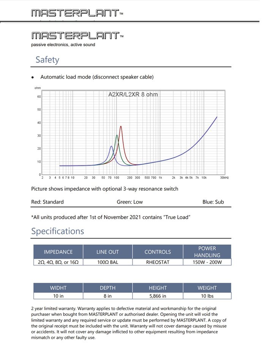Click the 'True Load' November 2021 note
Image resolution: width=264 pixels, height=364 pixels.
pos(111,217)
